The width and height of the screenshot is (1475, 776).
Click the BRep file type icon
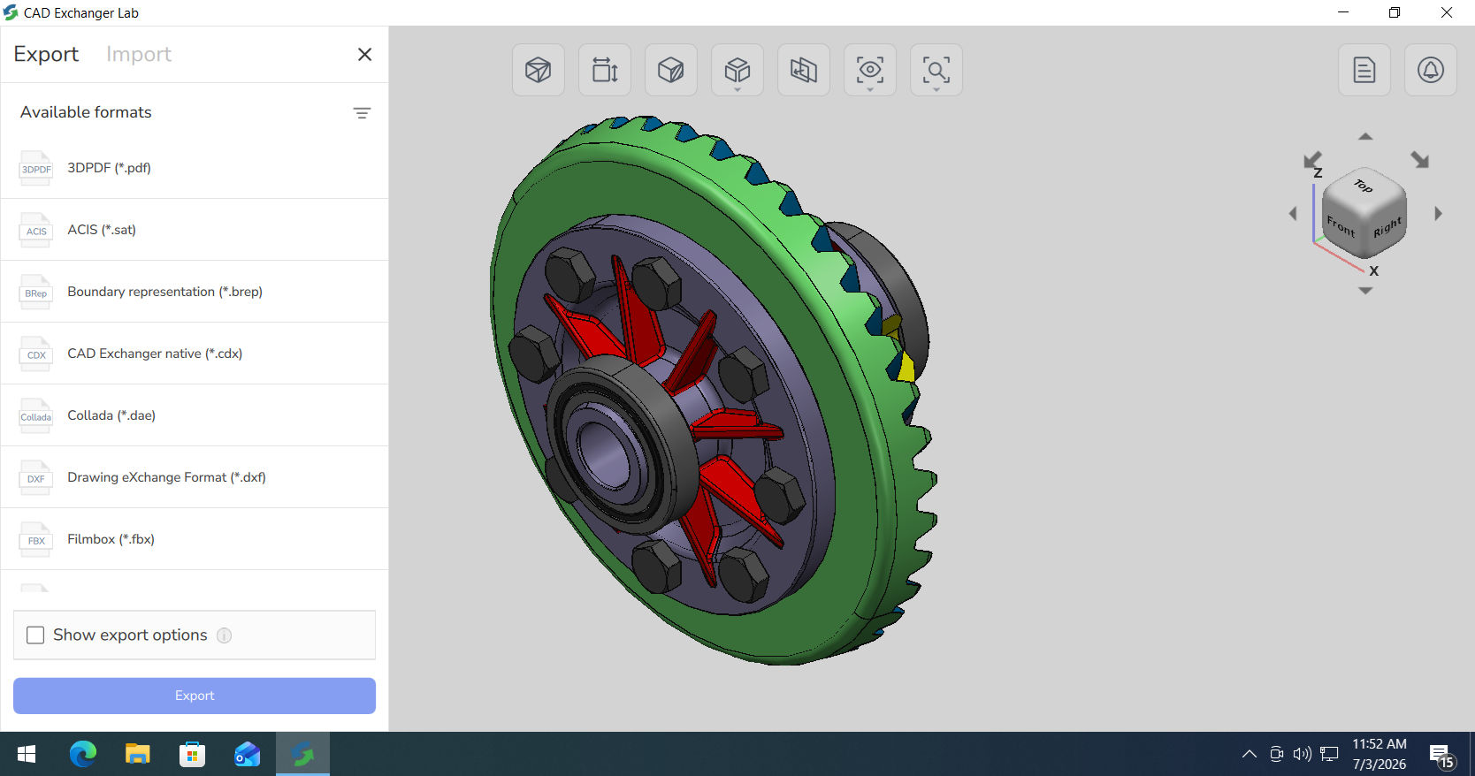point(36,292)
